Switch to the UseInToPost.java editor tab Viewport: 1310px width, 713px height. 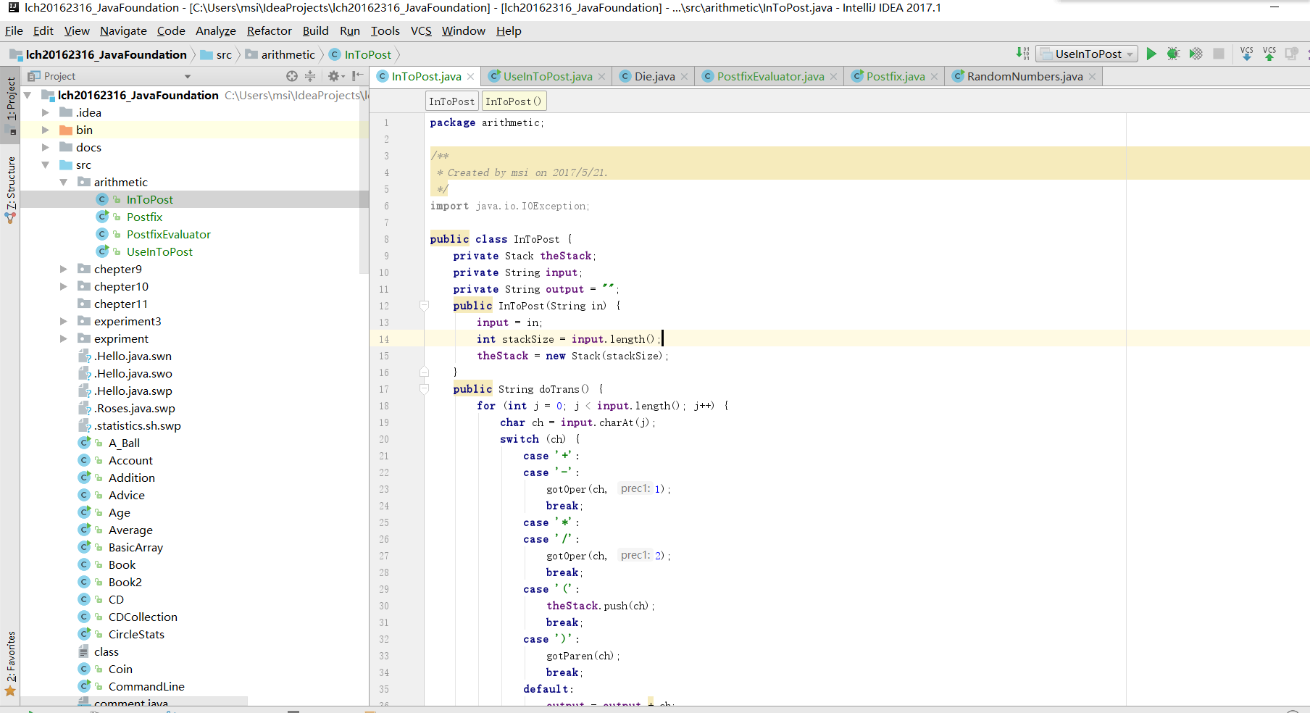click(547, 76)
